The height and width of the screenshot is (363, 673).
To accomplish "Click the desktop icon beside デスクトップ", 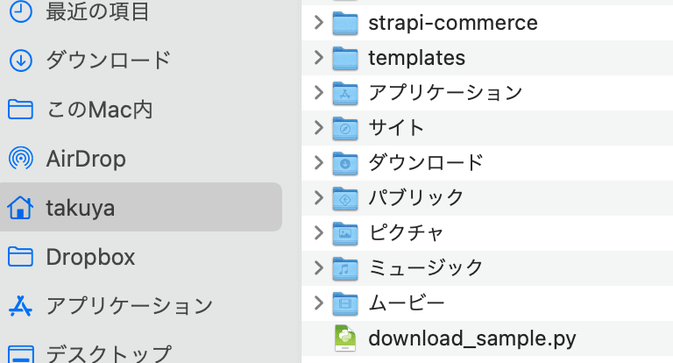I will coord(21,355).
